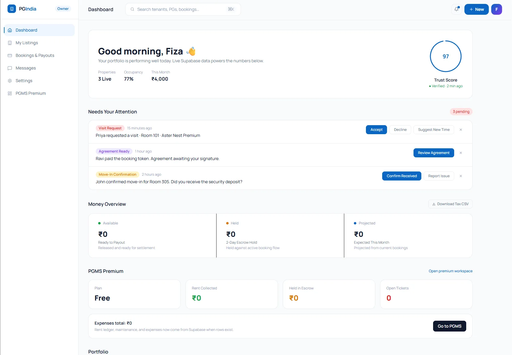The height and width of the screenshot is (355, 512).
Task: Click "Verified · 2 min ago" status
Action: tap(446, 86)
